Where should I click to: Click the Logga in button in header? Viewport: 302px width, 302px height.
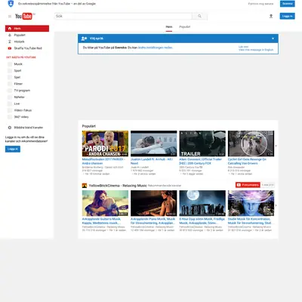click(x=288, y=16)
